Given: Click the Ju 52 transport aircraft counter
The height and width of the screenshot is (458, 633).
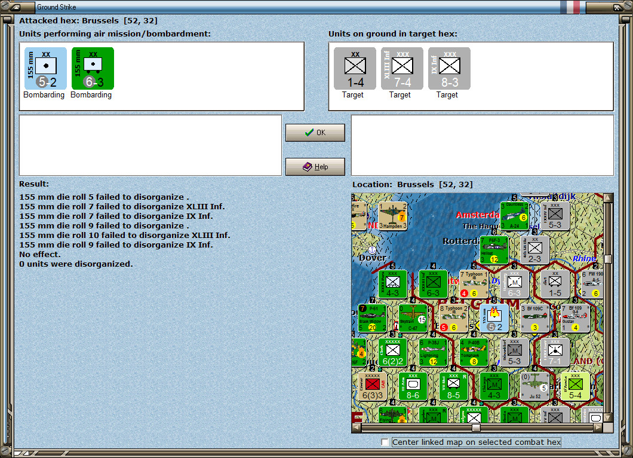Looking at the screenshot, I should [535, 386].
